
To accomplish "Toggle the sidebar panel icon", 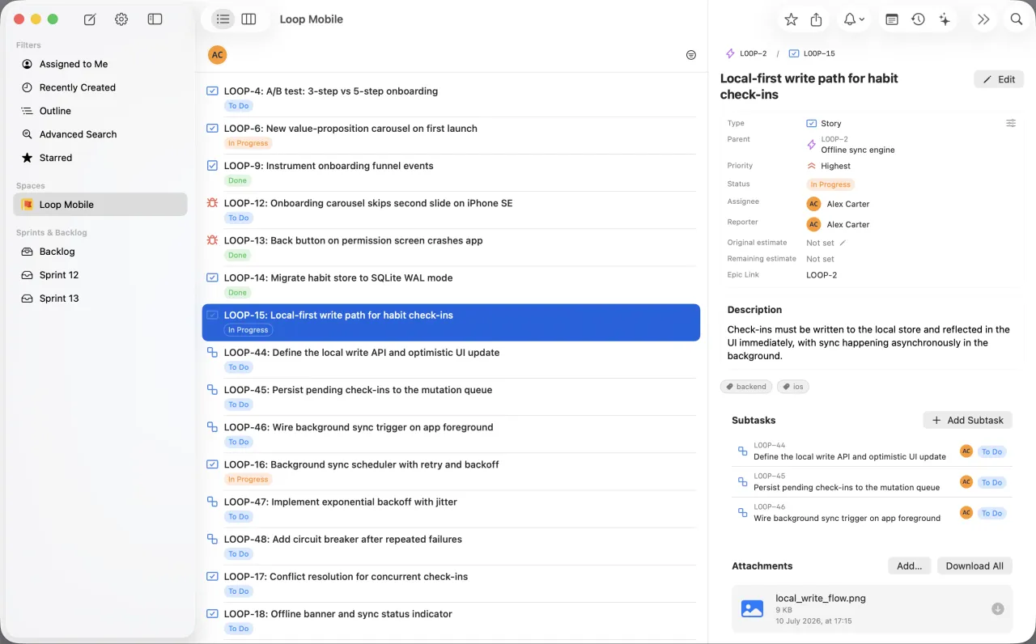I will [155, 19].
